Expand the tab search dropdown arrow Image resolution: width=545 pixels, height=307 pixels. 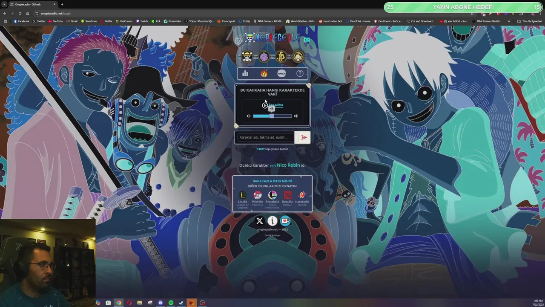pos(4,4)
